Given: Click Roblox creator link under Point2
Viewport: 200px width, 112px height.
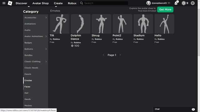Looking at the screenshot, I should [119, 39].
